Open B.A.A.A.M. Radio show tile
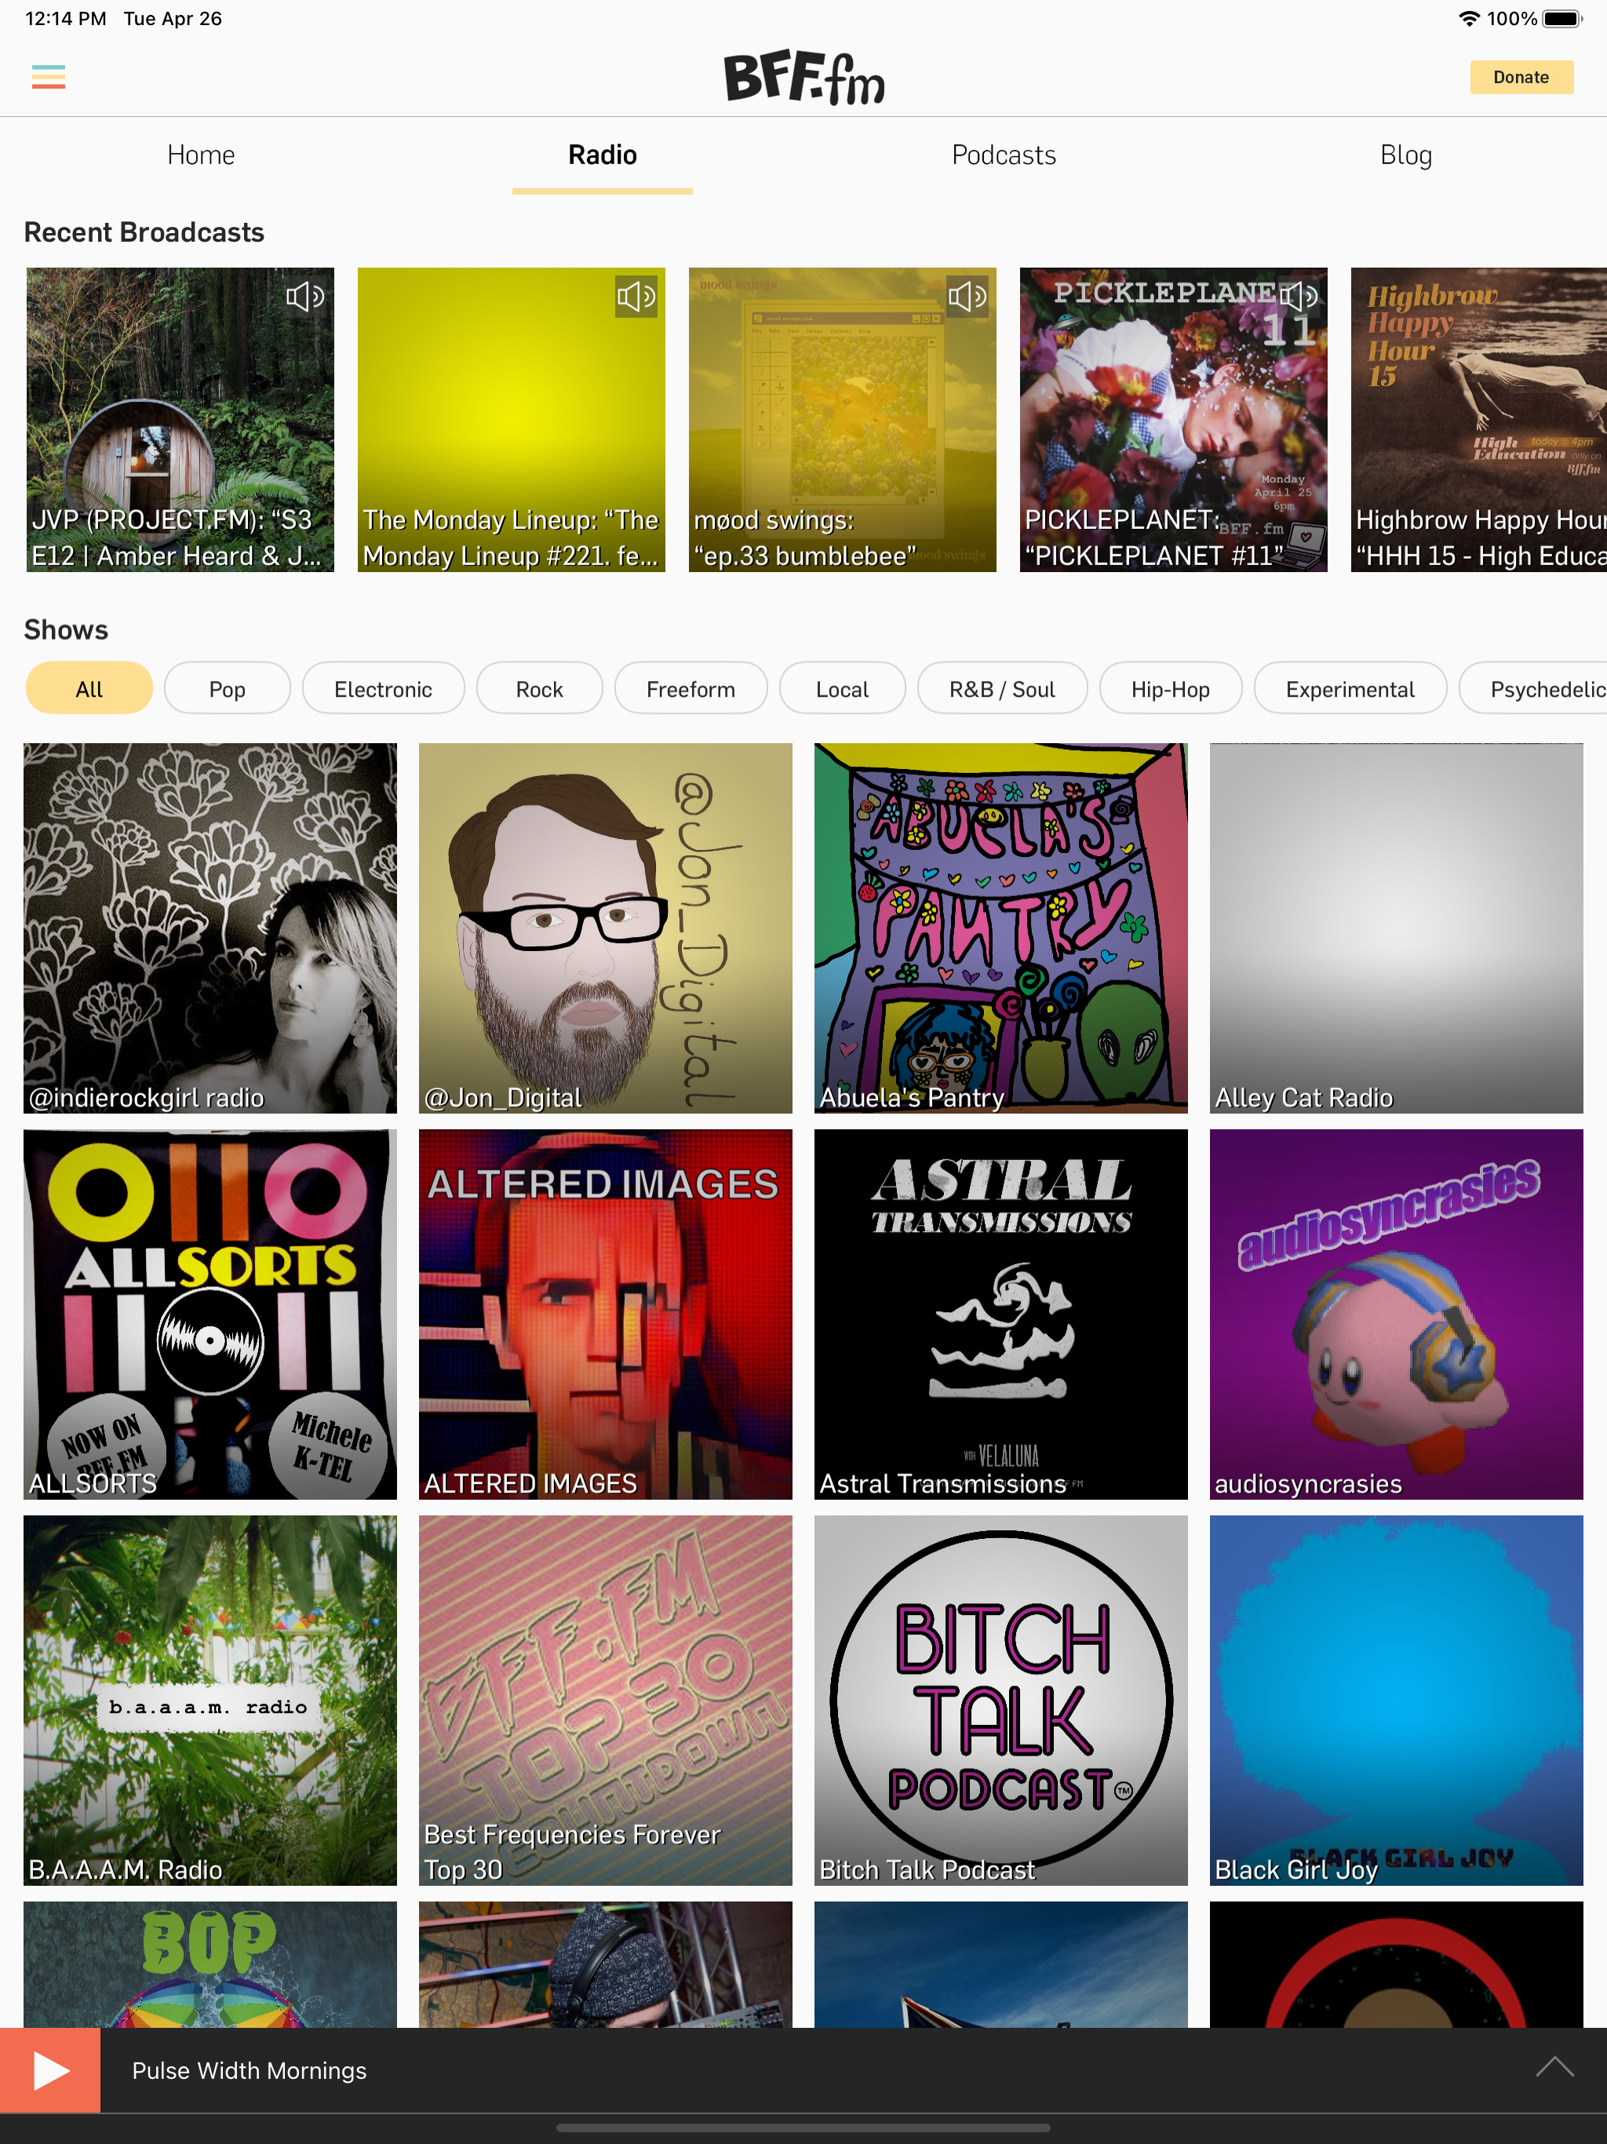1607x2144 pixels. [x=210, y=1700]
